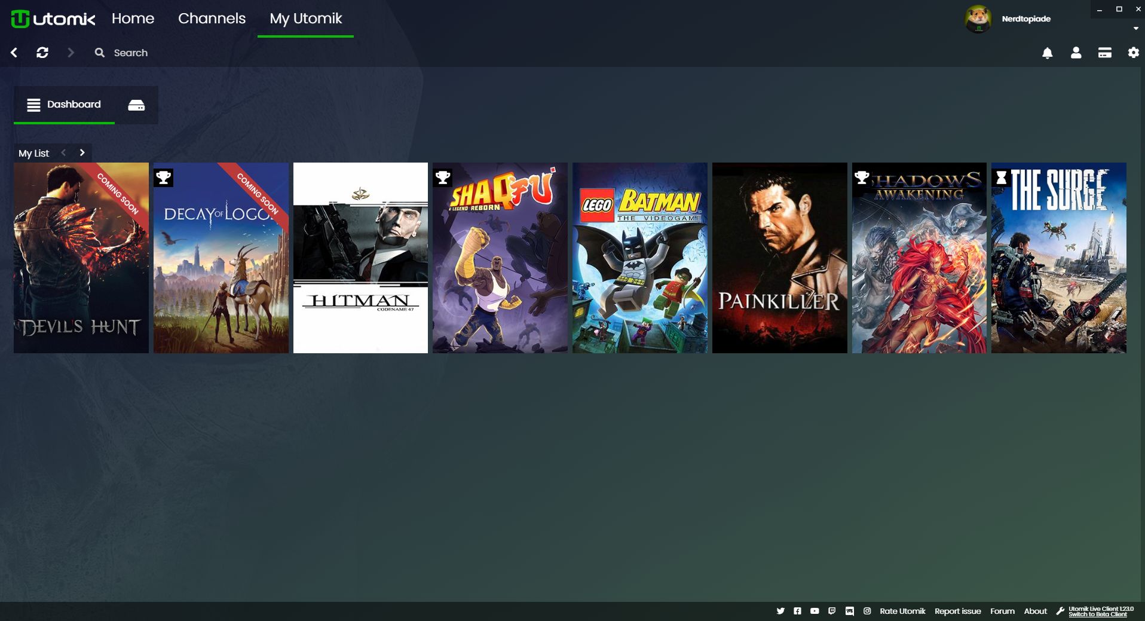Image resolution: width=1145 pixels, height=621 pixels.
Task: Refresh the page with reload icon
Action: (42, 53)
